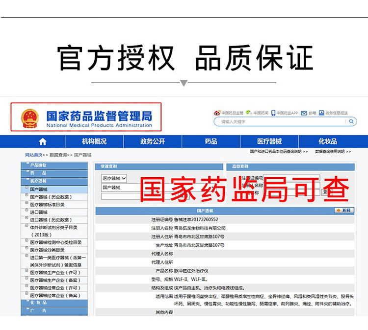Select 国产器械 in the sidebar
This screenshot has width=368, height=330.
pos(39,189)
